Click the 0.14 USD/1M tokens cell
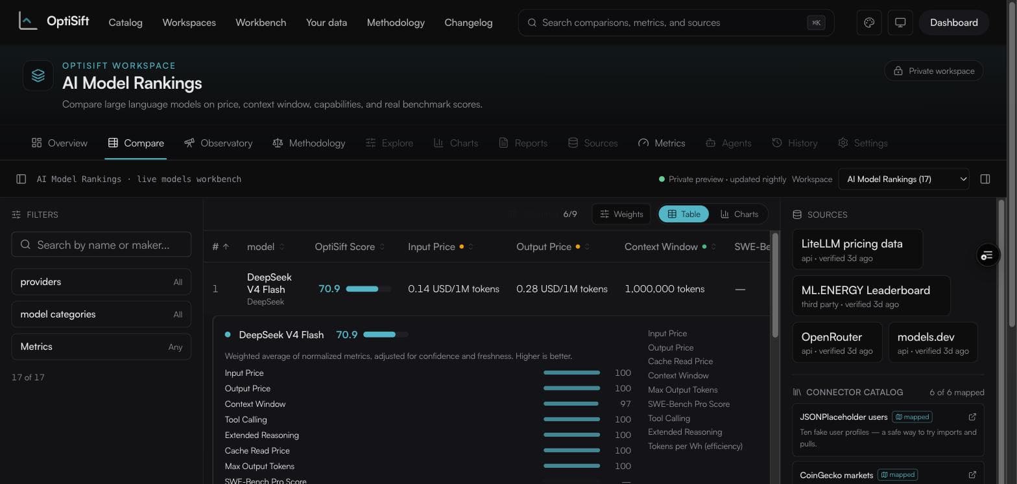1017x484 pixels. (x=453, y=289)
